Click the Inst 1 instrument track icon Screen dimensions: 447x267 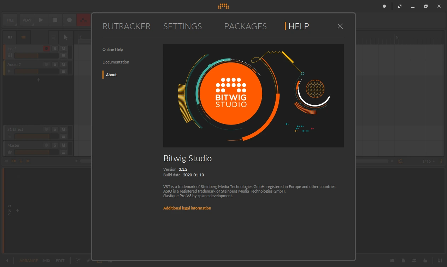(10, 55)
